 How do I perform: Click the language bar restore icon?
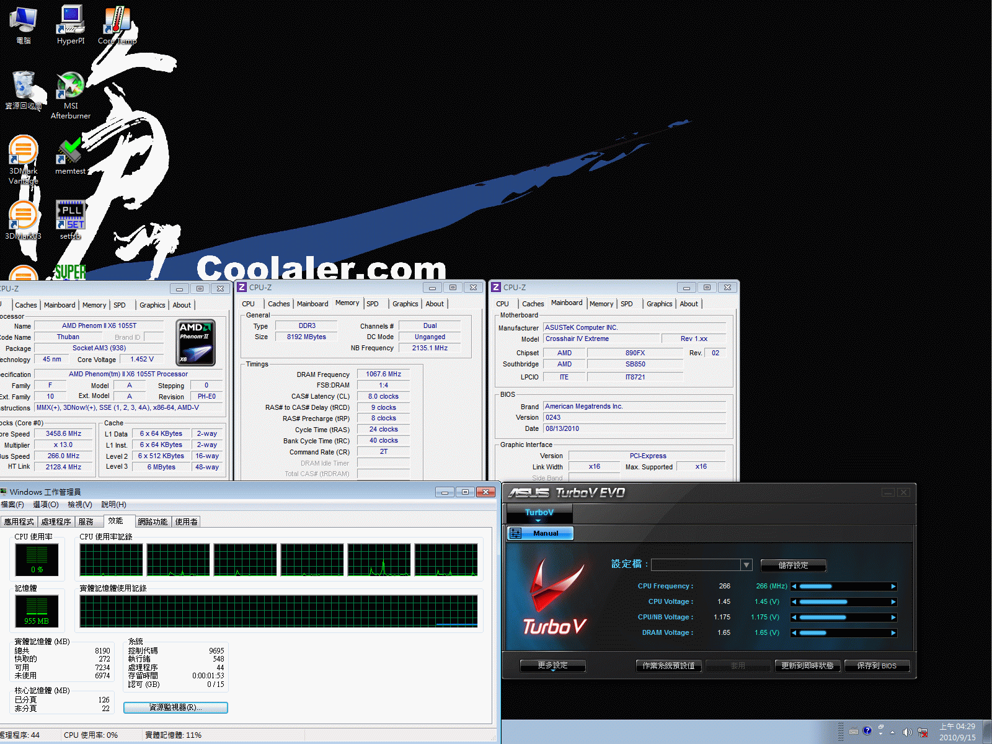pos(880,727)
